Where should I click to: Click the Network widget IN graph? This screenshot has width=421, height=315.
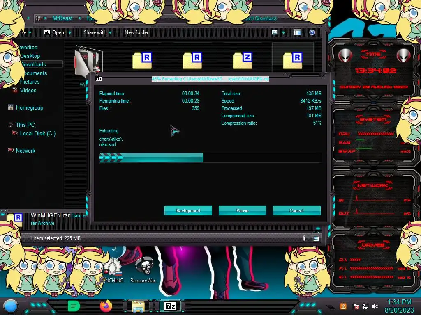[375, 200]
